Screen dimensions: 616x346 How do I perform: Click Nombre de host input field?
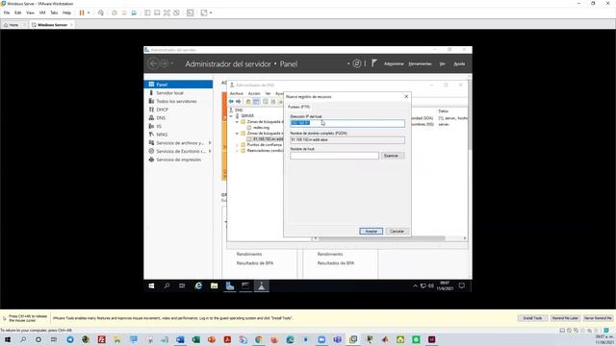[x=334, y=156]
